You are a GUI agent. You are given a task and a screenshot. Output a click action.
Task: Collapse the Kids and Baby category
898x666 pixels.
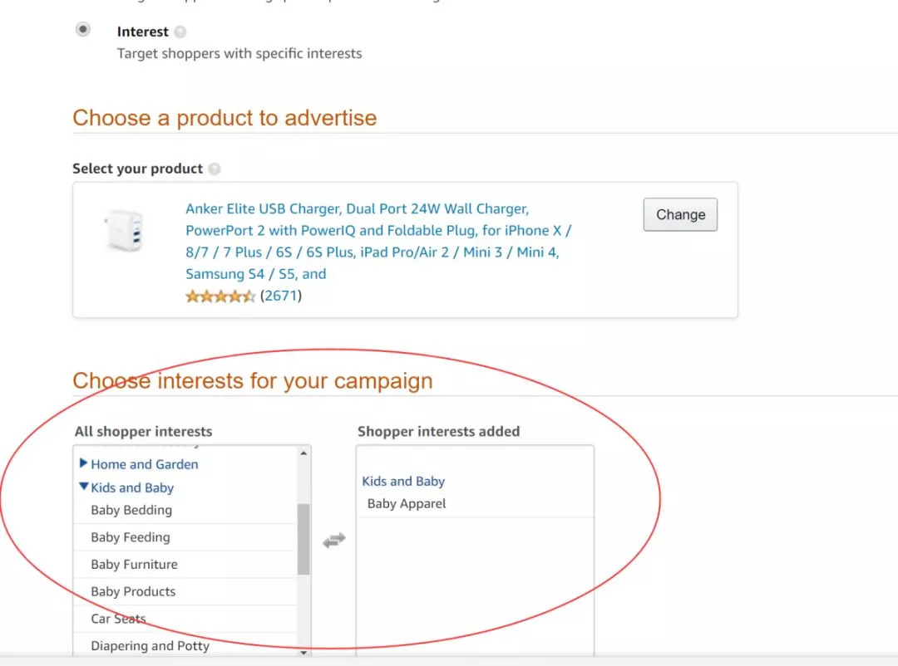point(84,487)
